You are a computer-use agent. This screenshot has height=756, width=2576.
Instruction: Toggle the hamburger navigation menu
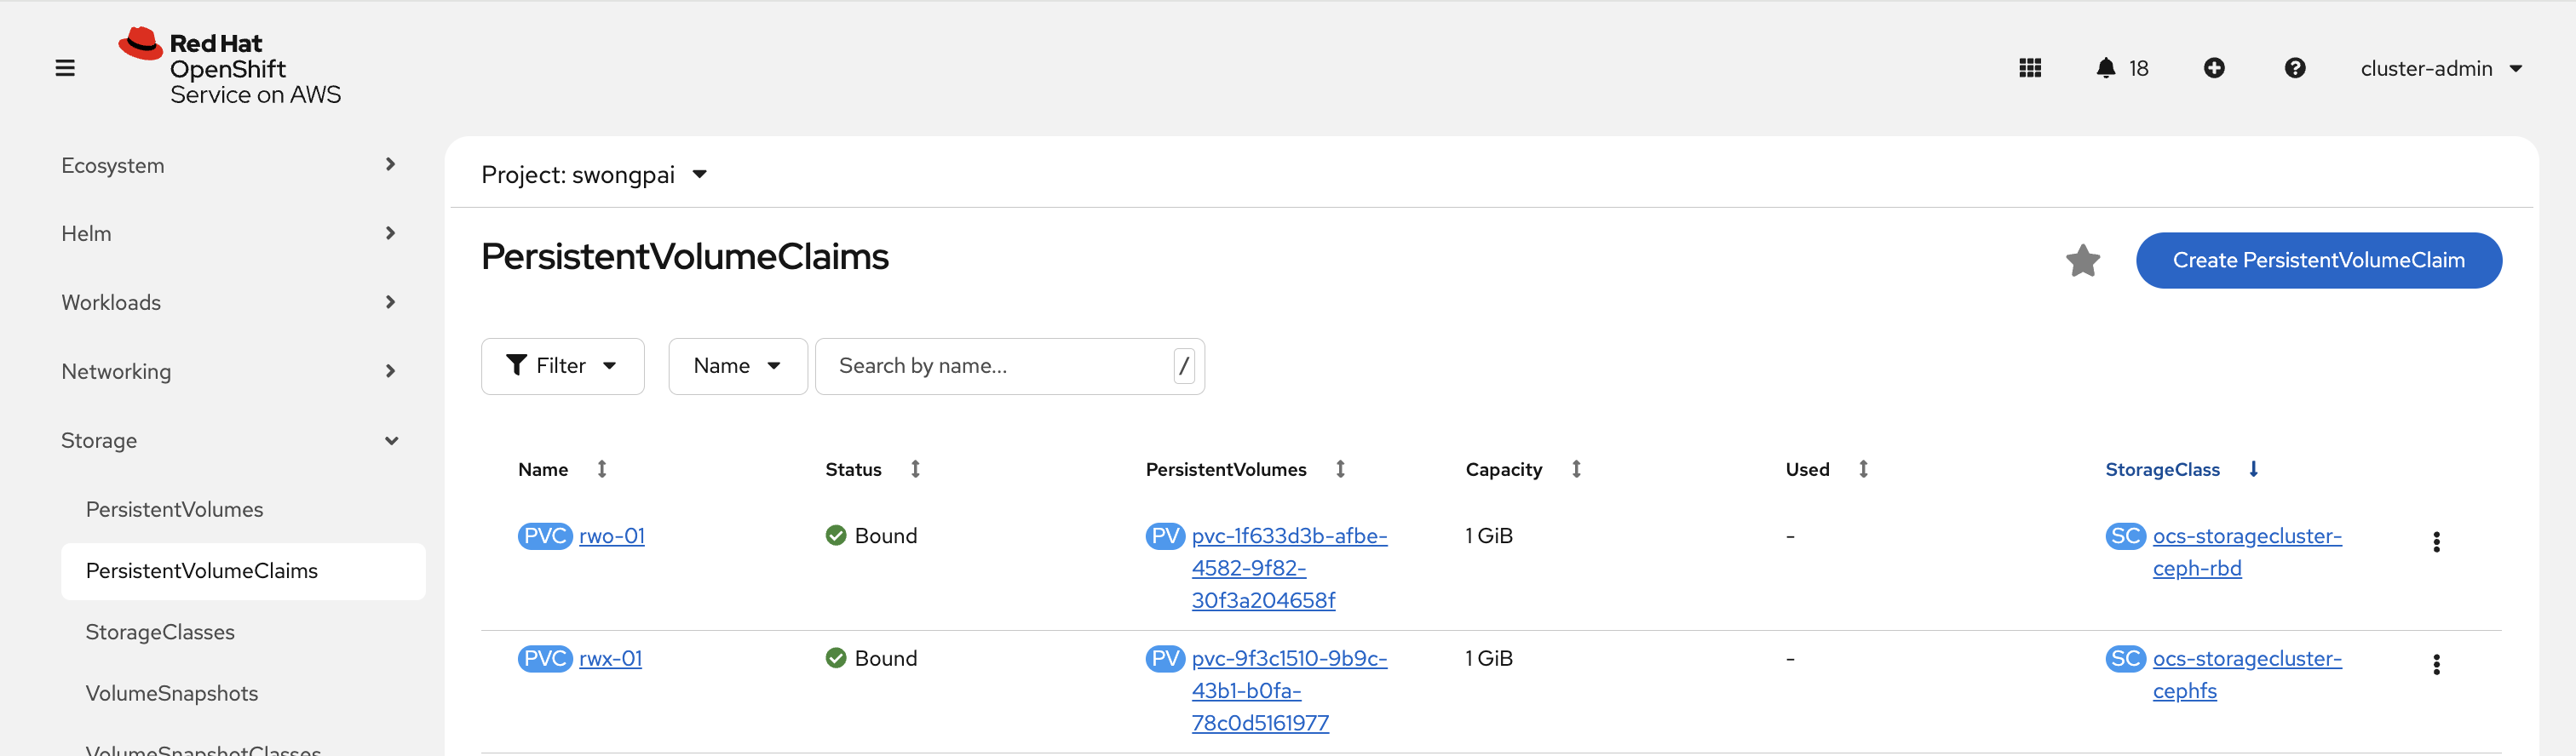65,68
